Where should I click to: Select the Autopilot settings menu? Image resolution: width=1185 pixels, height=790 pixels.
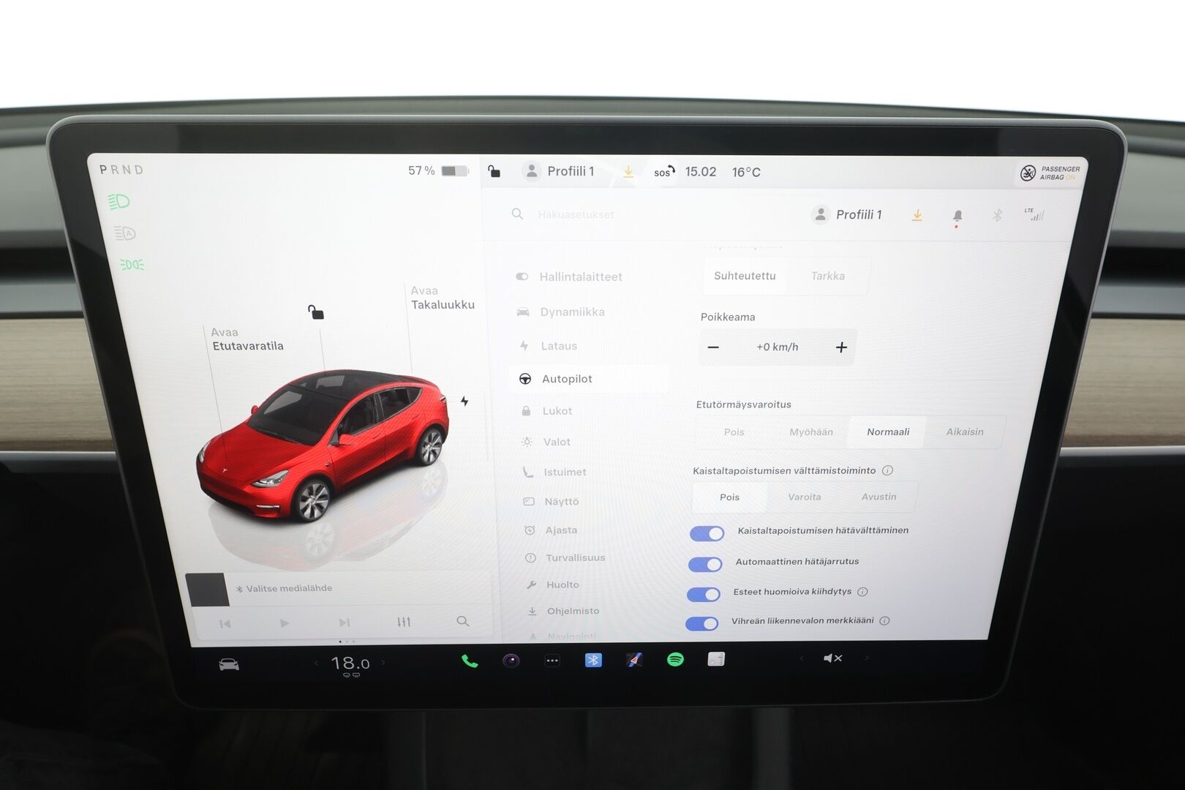pos(589,379)
